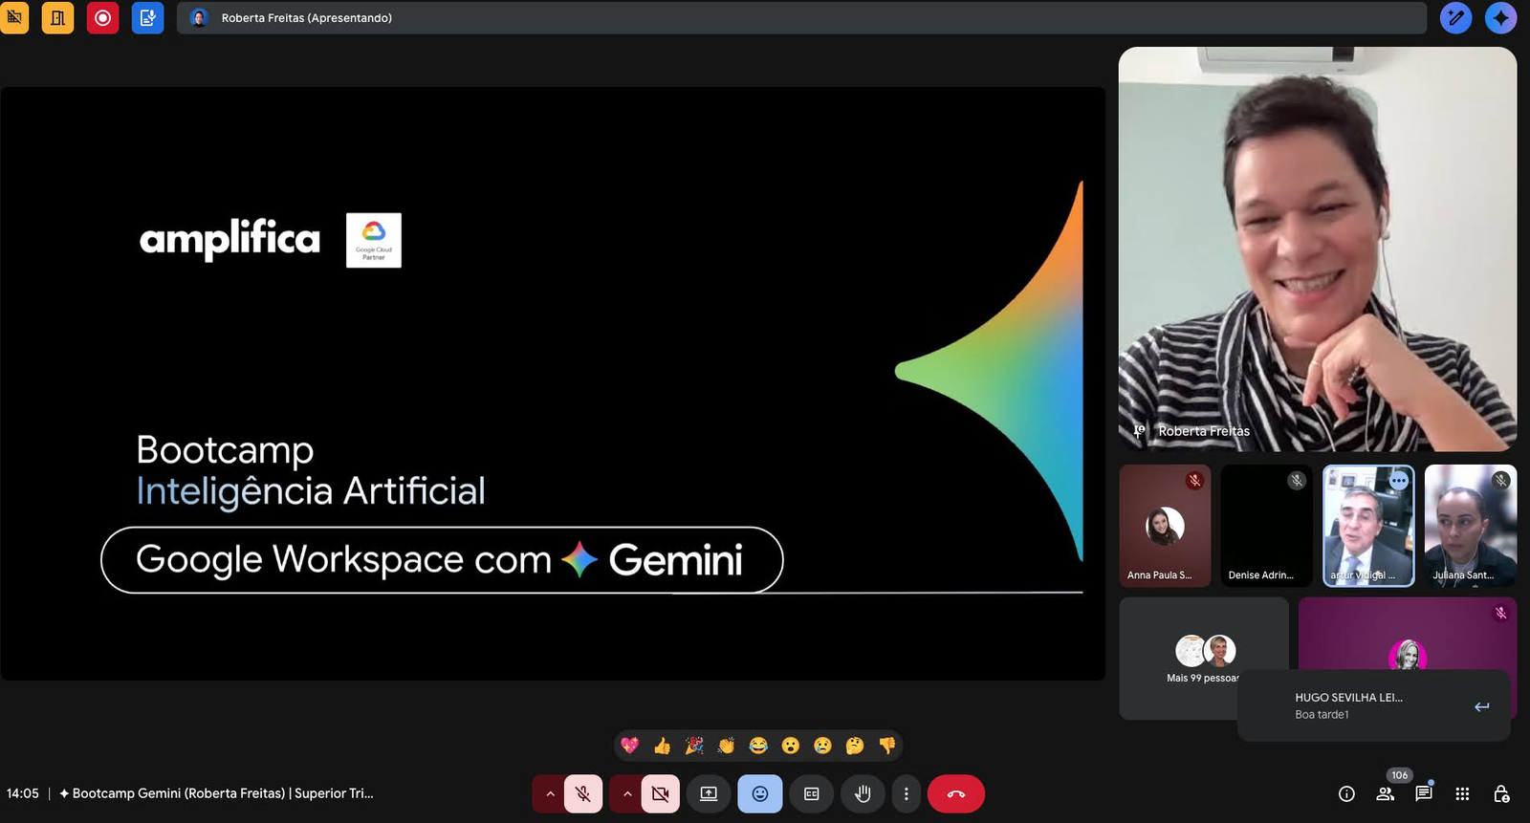Send the thumbs up reaction
Screen dimensions: 1530x823
662,746
